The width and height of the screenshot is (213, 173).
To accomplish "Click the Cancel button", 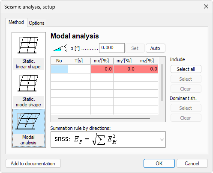I will tap(192, 164).
